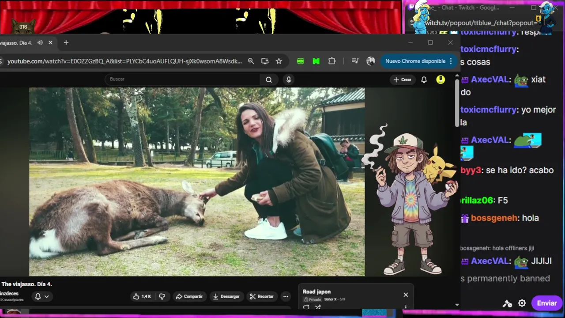The width and height of the screenshot is (565, 318).
Task: Close the viajasso YouTube tab
Action: tap(50, 42)
